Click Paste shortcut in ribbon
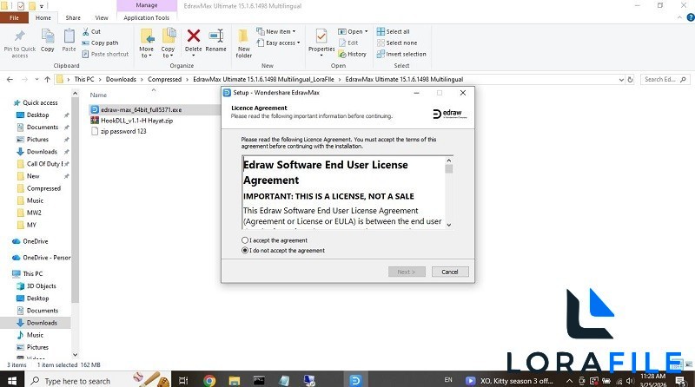The height and width of the screenshot is (387, 695). point(105,54)
